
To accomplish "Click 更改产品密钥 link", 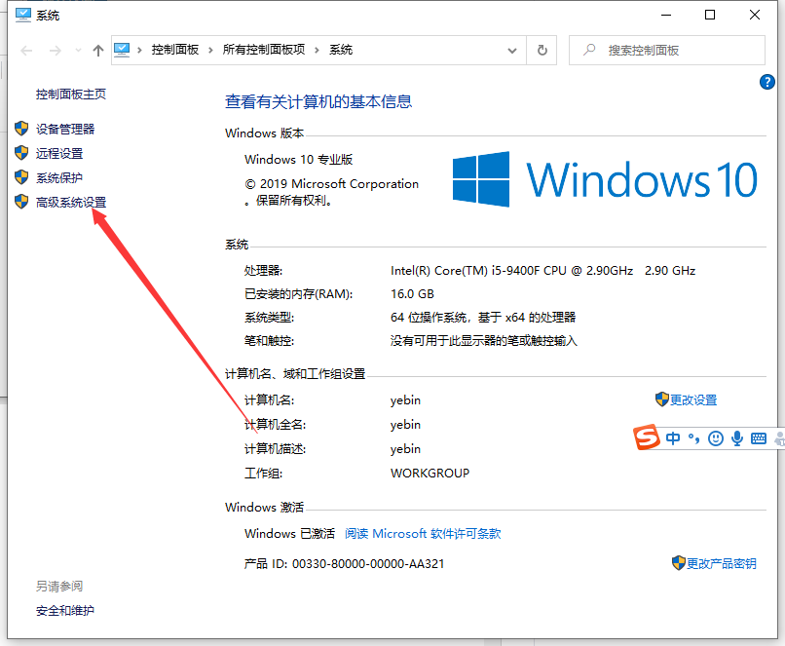I will coord(721,564).
